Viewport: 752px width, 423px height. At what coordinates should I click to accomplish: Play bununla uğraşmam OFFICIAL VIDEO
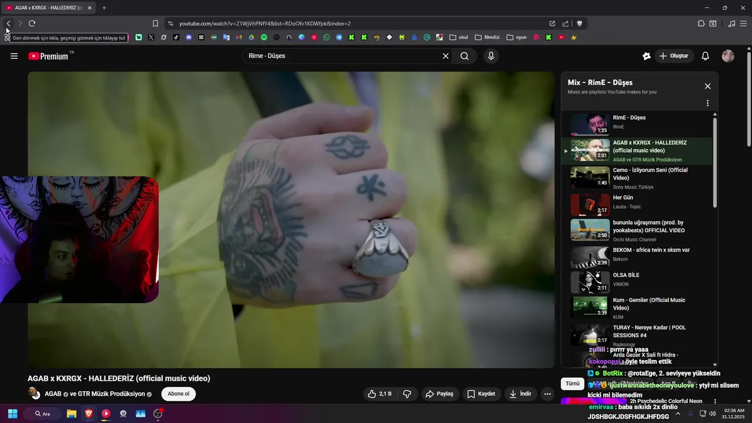(x=637, y=230)
